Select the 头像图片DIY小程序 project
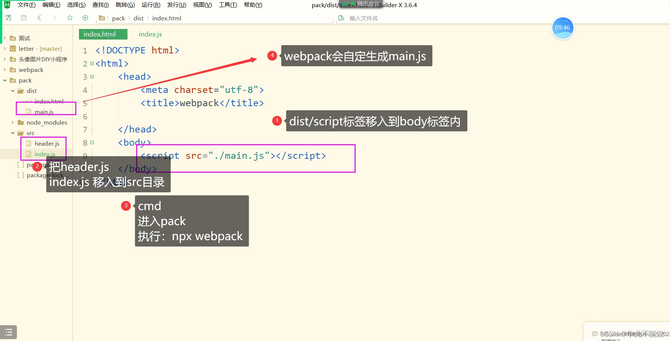Screen dimensions: 670x341 click(43, 59)
